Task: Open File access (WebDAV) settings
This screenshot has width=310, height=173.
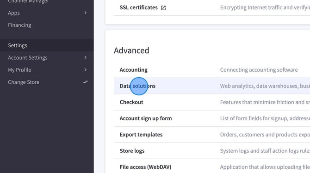Action: [x=145, y=167]
